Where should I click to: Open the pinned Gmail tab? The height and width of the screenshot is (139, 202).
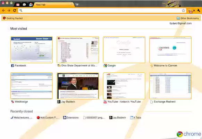[18, 5]
